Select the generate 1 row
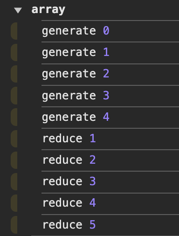Screen dimensions: 179x236 110,53
